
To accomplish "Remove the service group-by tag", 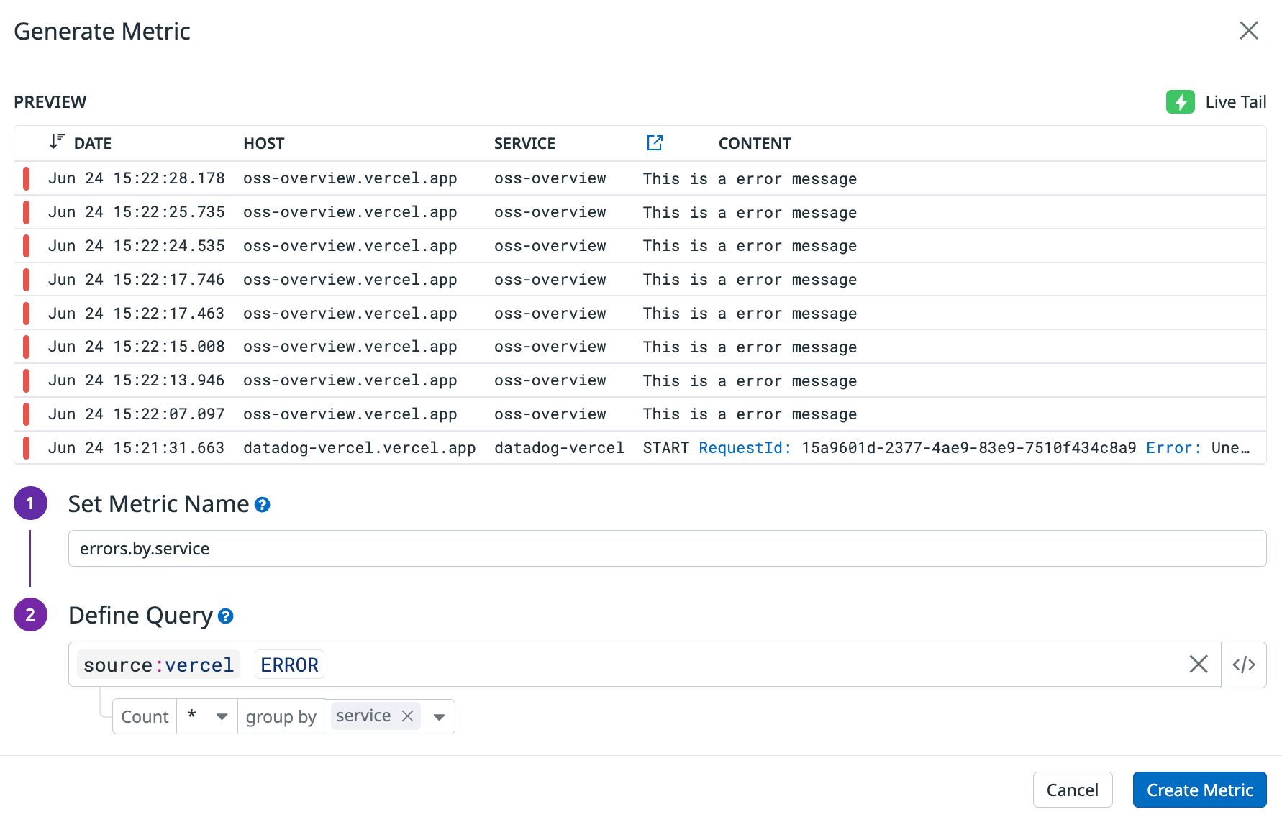I will 407,716.
